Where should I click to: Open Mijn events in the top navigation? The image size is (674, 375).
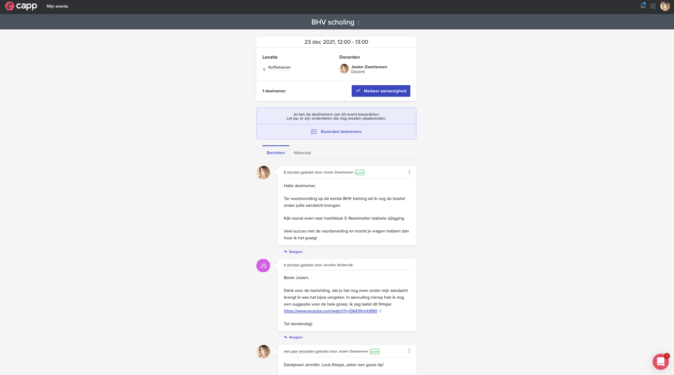click(57, 6)
